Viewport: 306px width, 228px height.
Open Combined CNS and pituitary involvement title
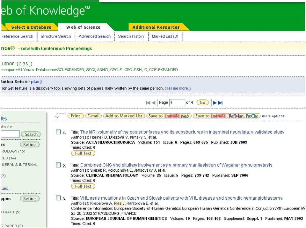(176, 165)
